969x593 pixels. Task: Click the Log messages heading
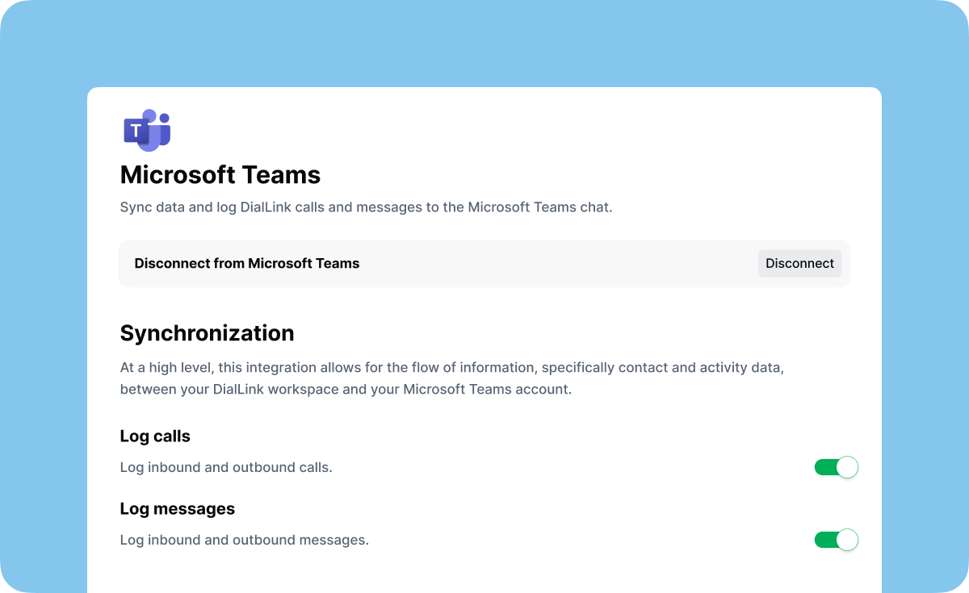coord(178,509)
